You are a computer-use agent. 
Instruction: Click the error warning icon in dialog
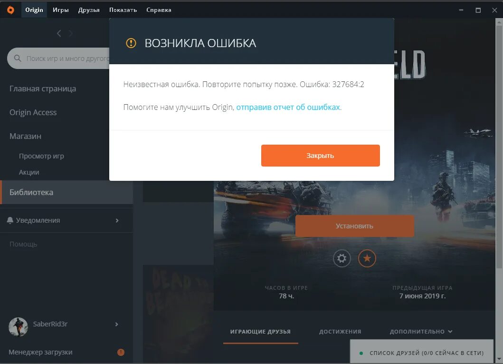(131, 43)
